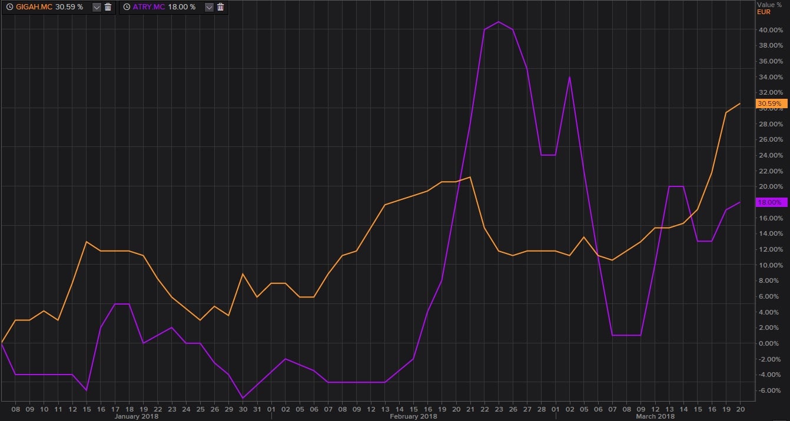Click the 0.00% label on value axis
This screenshot has width=790, height=421.
point(772,343)
